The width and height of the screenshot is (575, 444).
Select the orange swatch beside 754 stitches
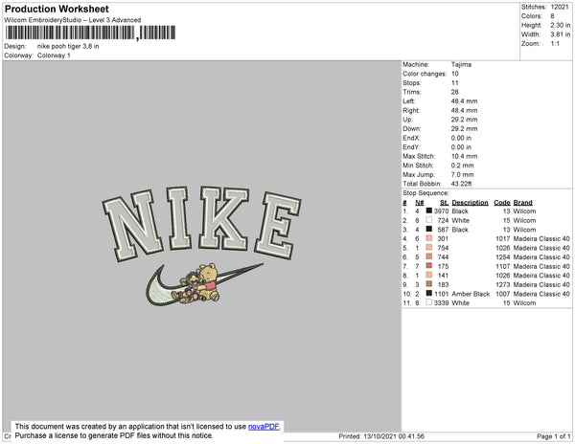pyautogui.click(x=428, y=248)
